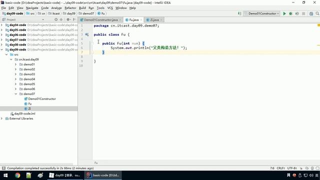
Task: Hide the Project tool window
Action: point(74,19)
